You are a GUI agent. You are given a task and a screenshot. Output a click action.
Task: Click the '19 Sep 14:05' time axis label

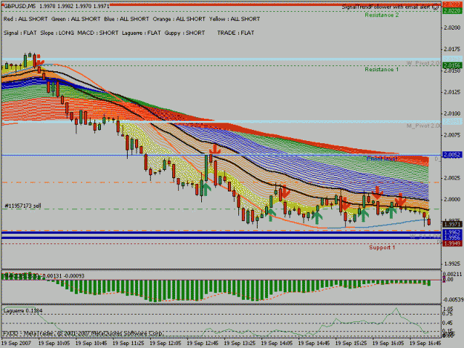click(277, 344)
